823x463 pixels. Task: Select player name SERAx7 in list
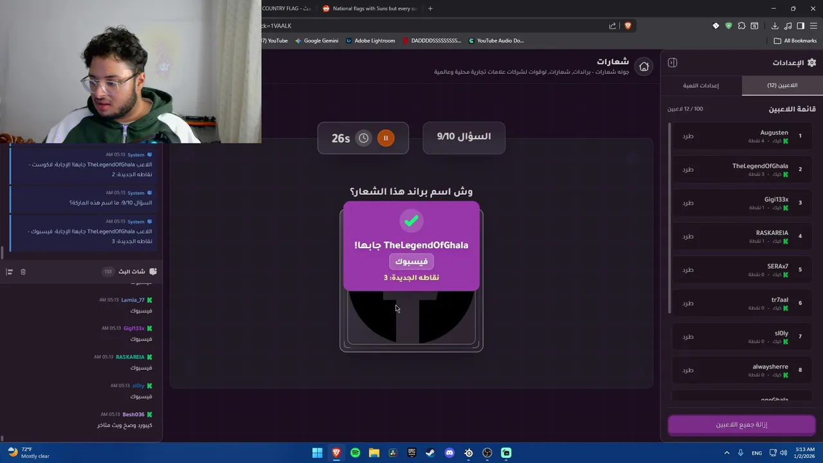pos(777,266)
